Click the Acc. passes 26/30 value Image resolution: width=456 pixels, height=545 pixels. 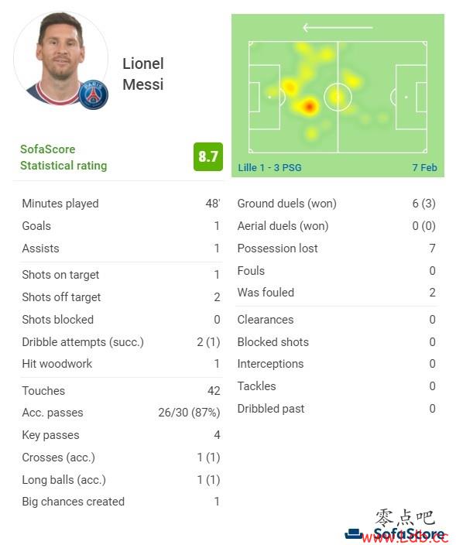(189, 413)
